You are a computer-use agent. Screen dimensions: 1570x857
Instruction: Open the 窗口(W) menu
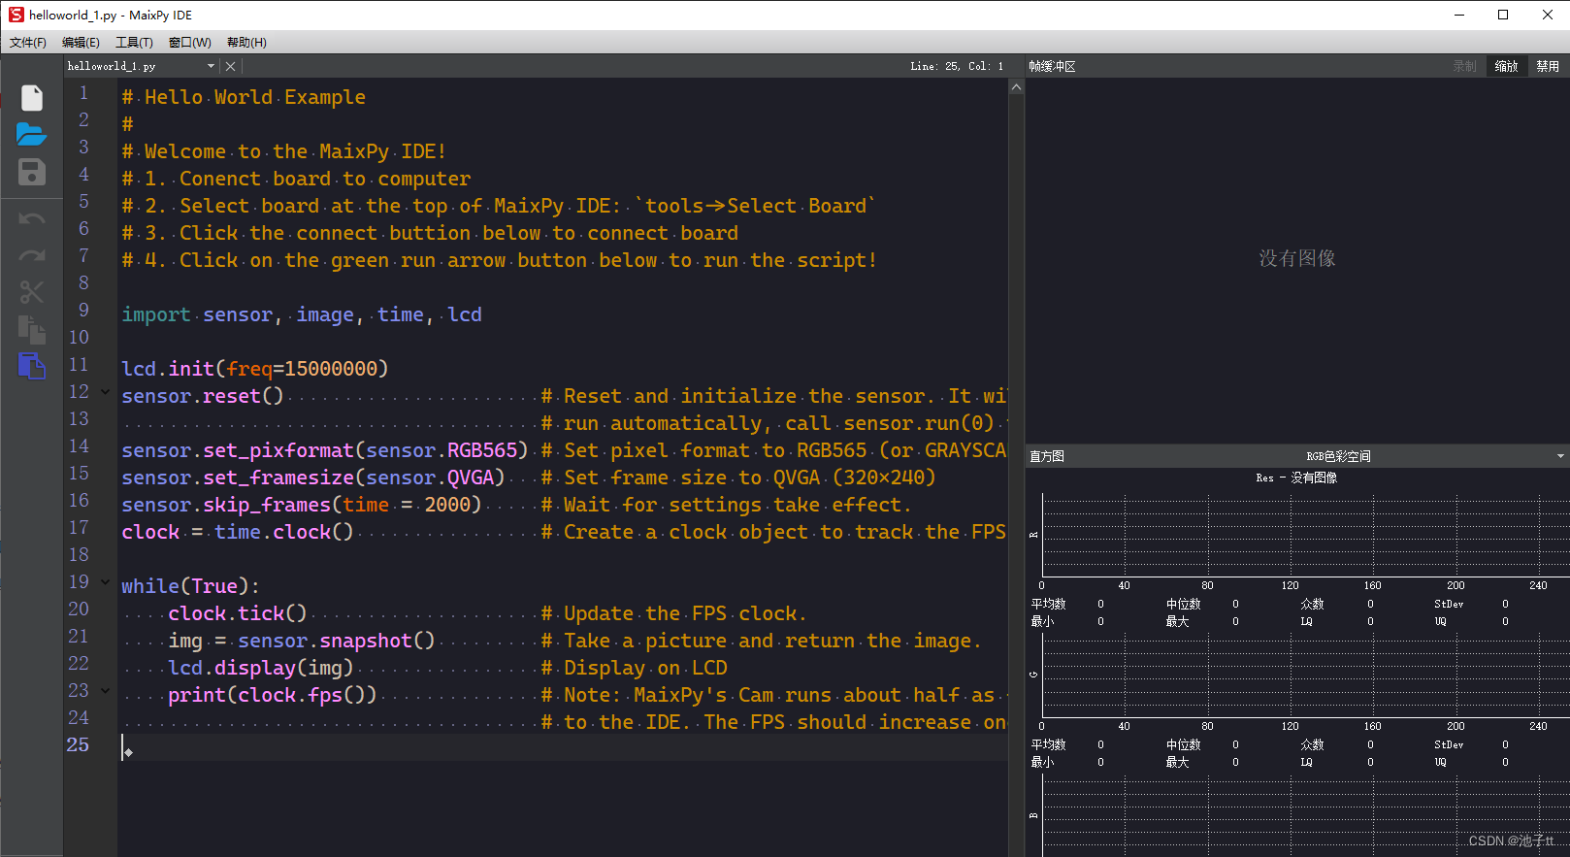click(189, 42)
